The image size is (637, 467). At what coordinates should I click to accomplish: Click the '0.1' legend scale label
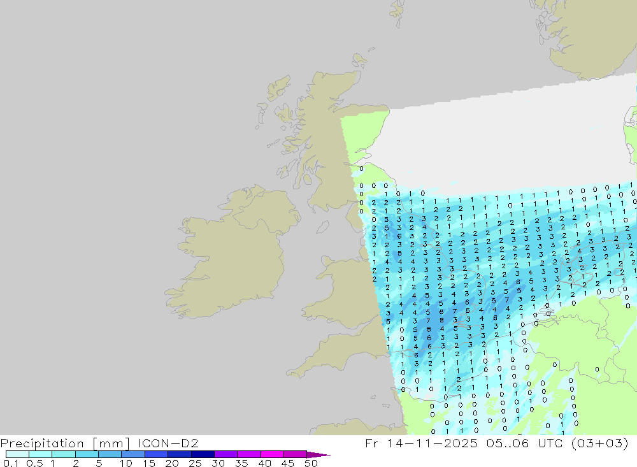tap(11, 463)
